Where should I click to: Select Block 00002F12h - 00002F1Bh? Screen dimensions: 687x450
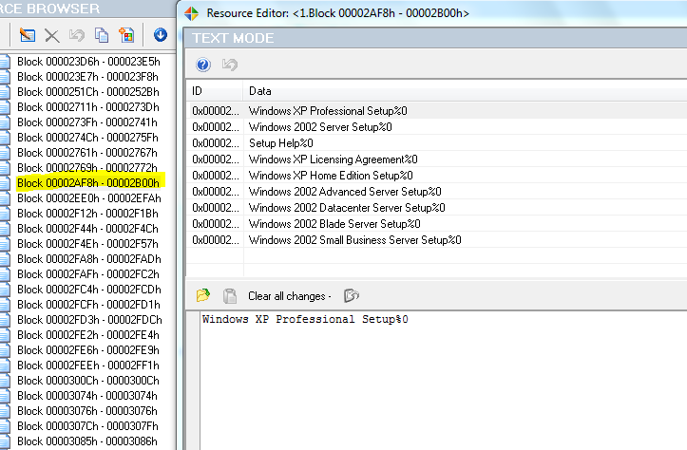[87, 214]
